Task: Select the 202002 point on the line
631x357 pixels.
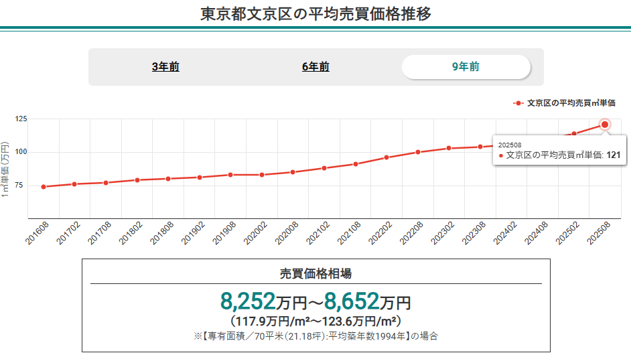Action: tap(262, 175)
